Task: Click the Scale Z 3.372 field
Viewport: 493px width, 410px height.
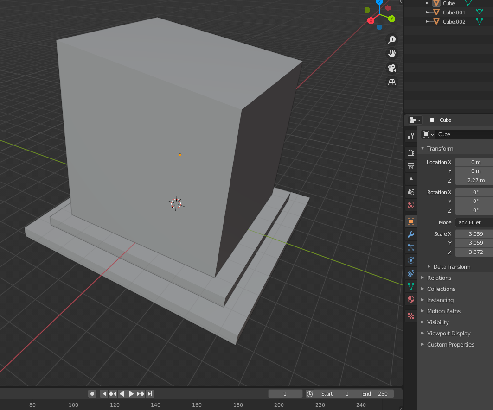Action: (474, 252)
